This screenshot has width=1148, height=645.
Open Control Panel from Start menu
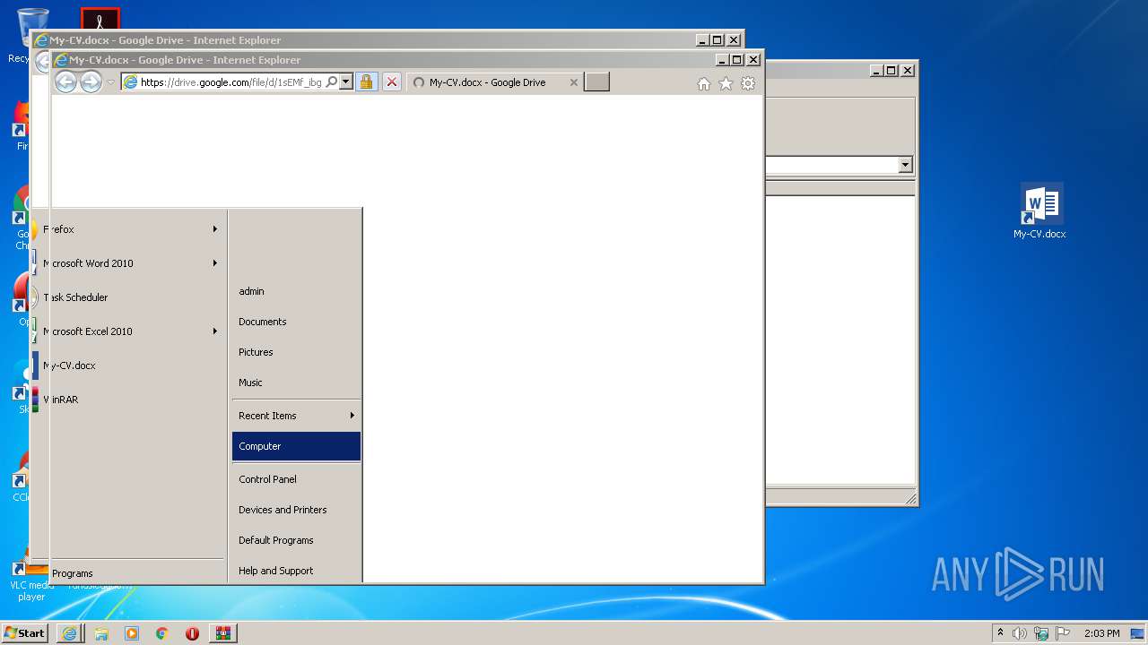[x=296, y=479]
